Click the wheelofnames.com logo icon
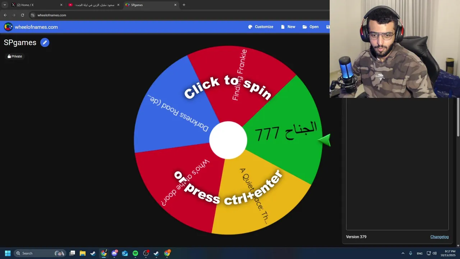Viewport: 460px width, 259px height. (8, 27)
